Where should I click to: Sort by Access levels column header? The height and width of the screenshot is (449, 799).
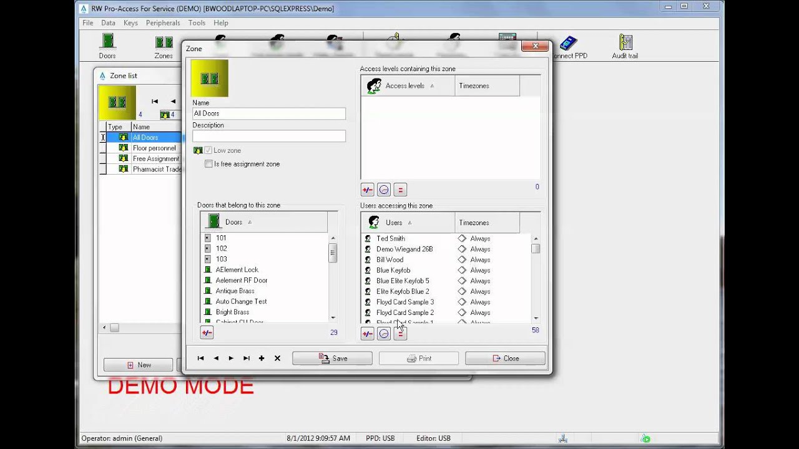click(x=408, y=86)
